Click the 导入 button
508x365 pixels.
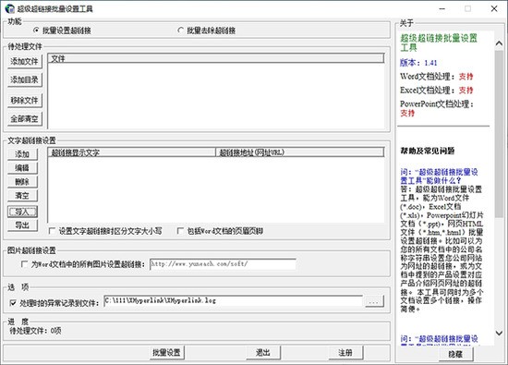point(22,212)
